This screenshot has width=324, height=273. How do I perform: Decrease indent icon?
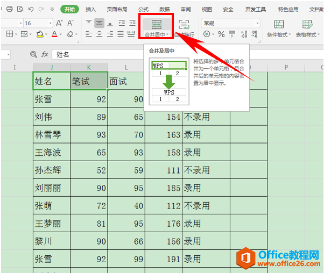pyautogui.click(x=122, y=23)
